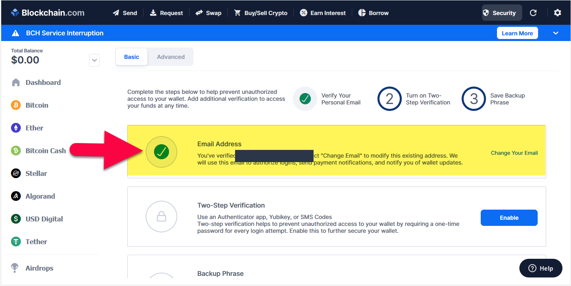This screenshot has height=286, width=571.
Task: Open the Airdrops sidebar link
Action: pos(39,268)
